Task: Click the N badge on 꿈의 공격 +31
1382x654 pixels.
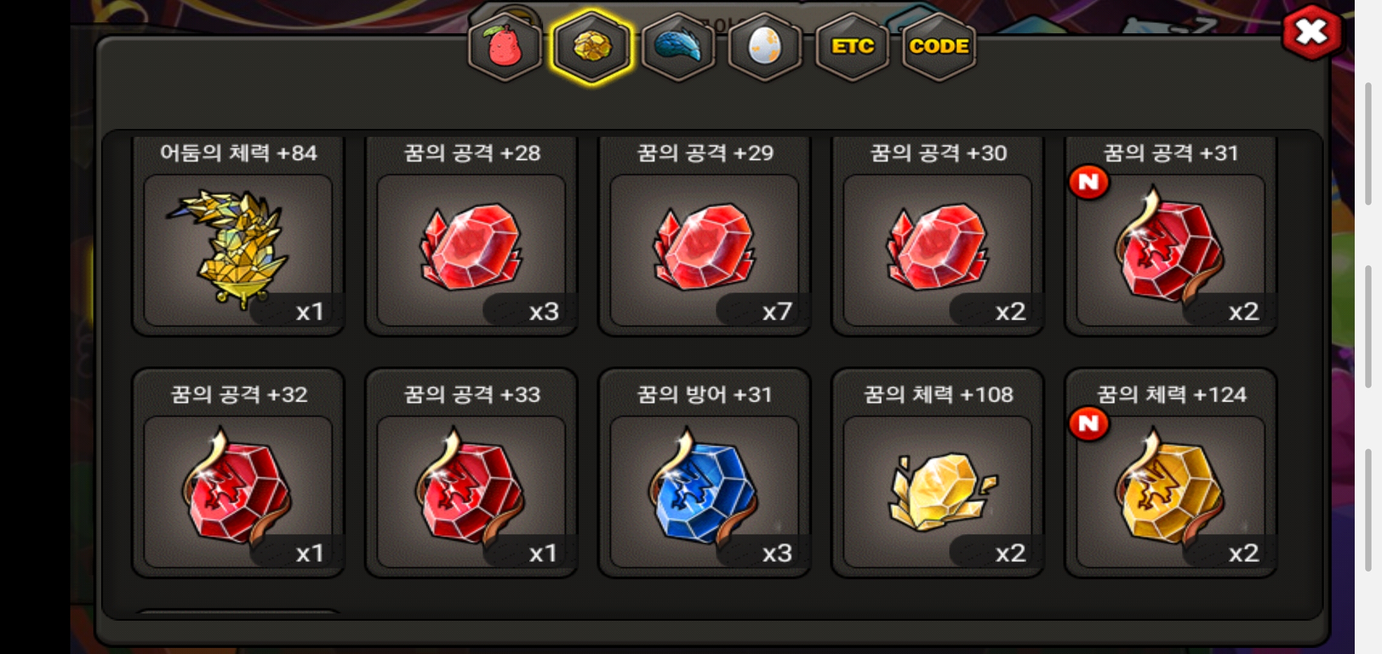Action: [x=1089, y=182]
